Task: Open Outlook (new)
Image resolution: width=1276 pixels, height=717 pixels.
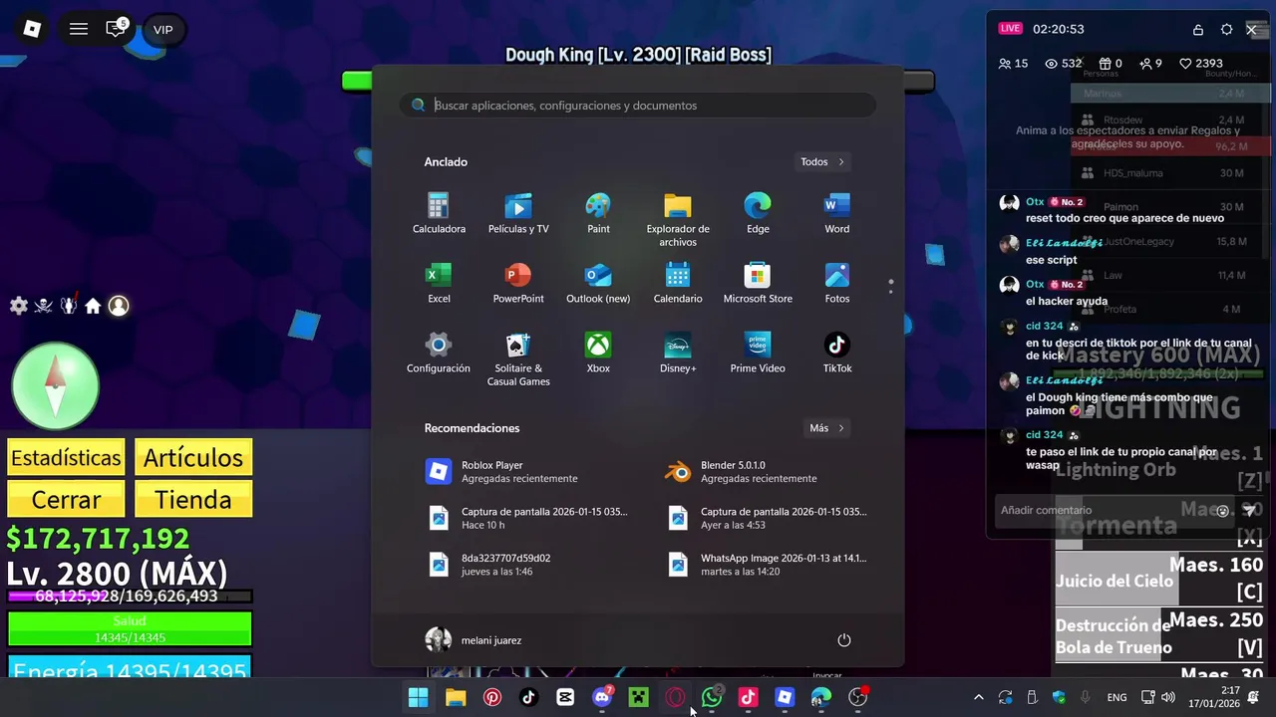Action: pos(598,284)
